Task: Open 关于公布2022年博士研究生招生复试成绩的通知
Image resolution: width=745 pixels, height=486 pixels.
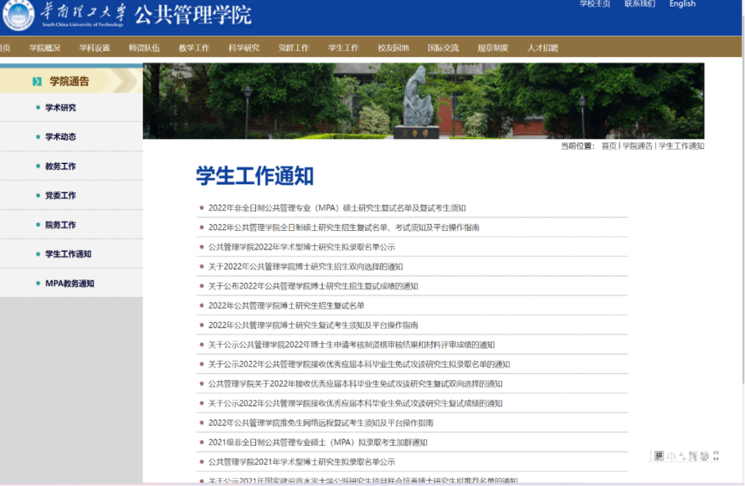Action: (x=313, y=286)
